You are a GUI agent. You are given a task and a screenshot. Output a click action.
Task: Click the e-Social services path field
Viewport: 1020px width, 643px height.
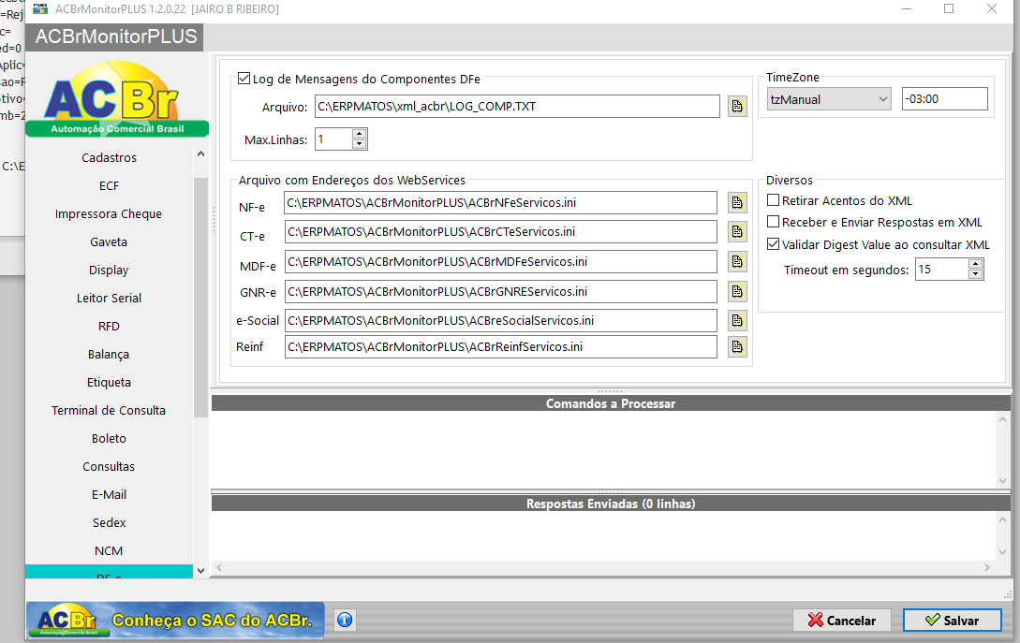(500, 320)
